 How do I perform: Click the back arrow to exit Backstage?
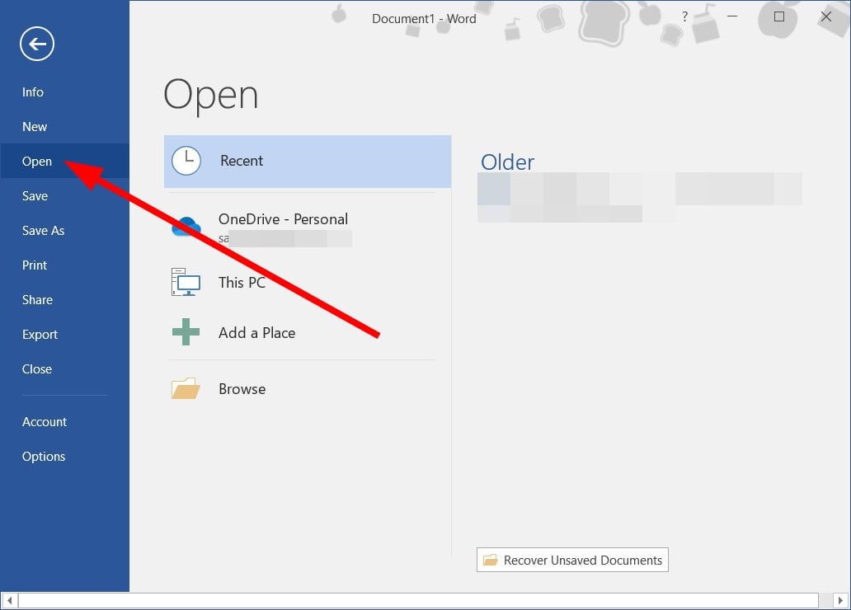[x=37, y=44]
